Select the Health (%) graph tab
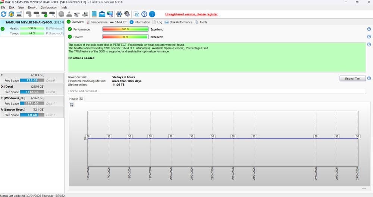This screenshot has height=197, width=373. pos(76,98)
